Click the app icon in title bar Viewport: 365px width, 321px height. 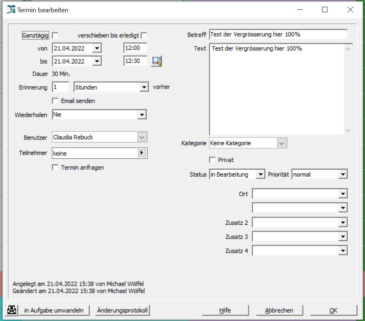click(x=11, y=10)
